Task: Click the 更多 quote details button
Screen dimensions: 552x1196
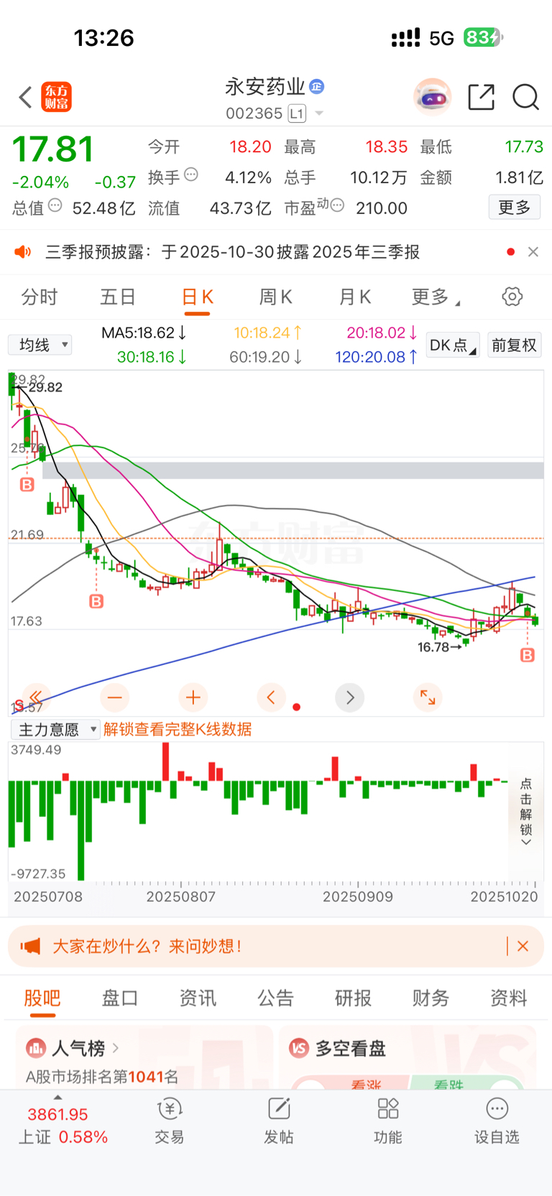Action: (515, 208)
